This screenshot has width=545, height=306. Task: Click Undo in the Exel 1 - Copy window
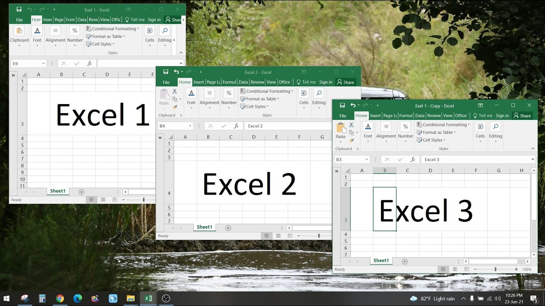353,105
